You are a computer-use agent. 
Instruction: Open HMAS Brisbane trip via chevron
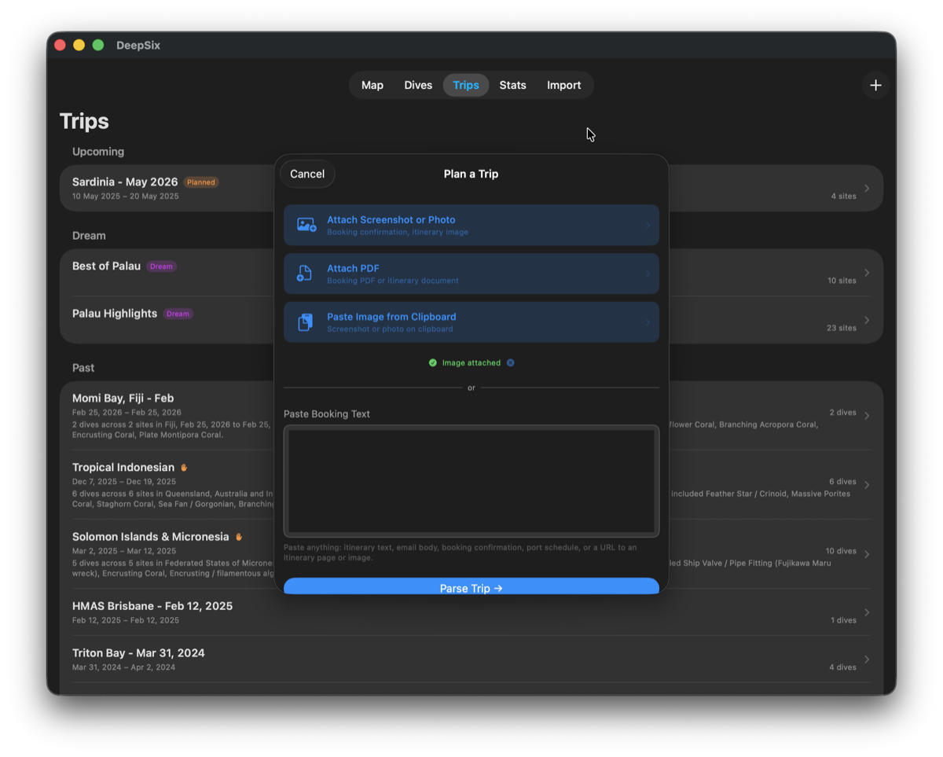867,612
